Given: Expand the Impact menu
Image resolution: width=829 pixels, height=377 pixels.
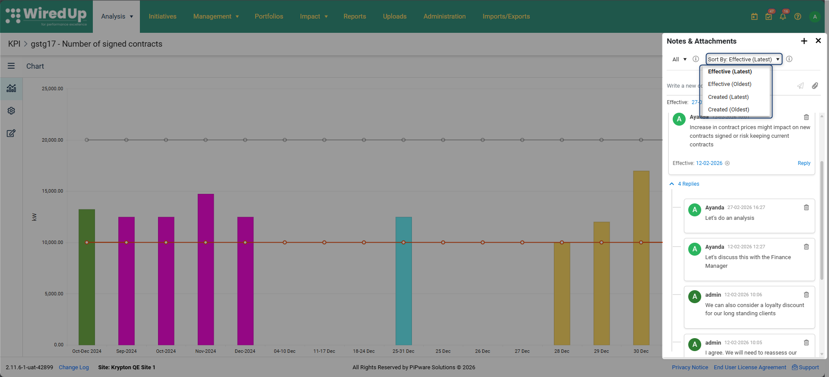Looking at the screenshot, I should [x=314, y=16].
